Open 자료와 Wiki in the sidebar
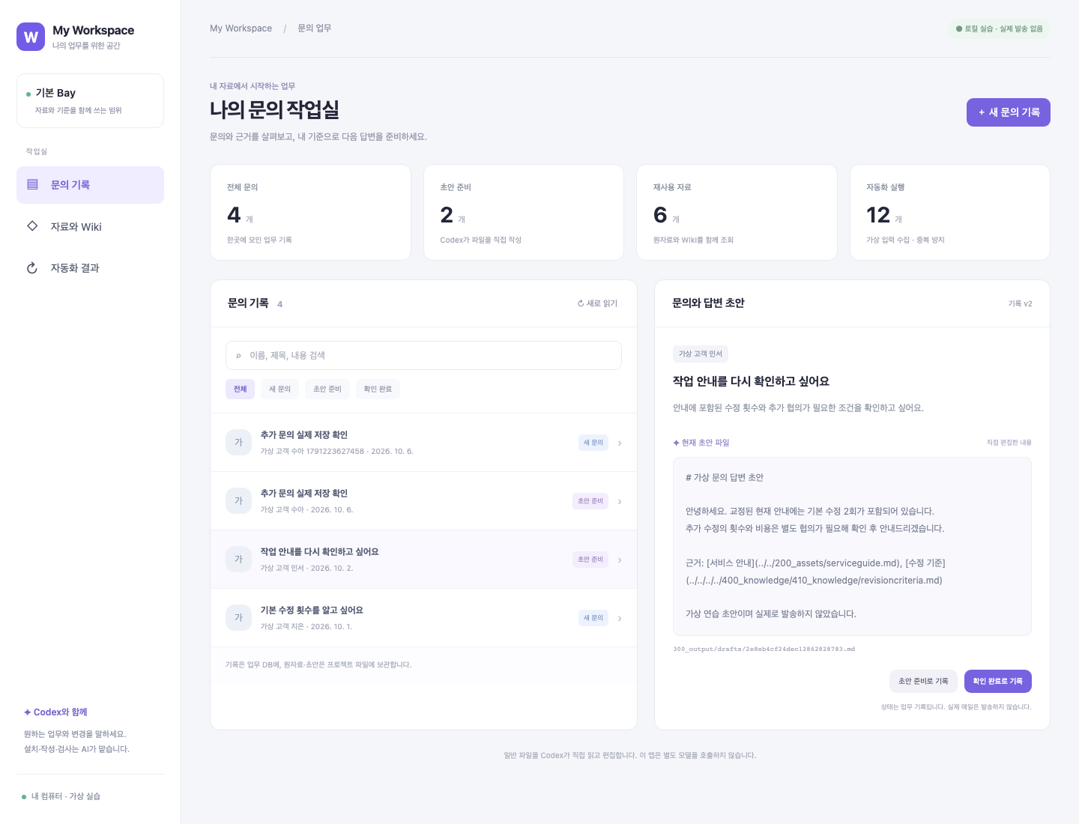Screen dimensions: 1079x824 coord(90,226)
